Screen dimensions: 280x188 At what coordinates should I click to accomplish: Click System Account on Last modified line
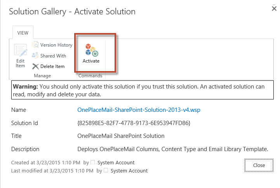coord(129,171)
